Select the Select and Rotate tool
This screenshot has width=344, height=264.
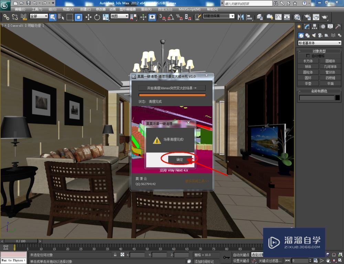97,17
